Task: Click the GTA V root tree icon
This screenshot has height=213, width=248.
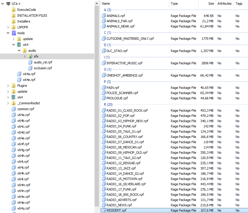Action: click(x=8, y=4)
